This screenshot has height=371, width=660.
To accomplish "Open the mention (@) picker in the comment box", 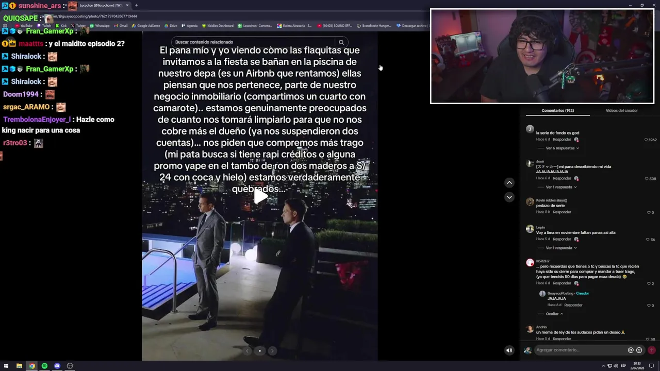I will point(631,350).
